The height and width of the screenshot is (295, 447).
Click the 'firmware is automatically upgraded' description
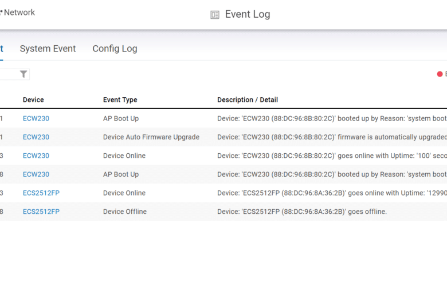coord(332,137)
